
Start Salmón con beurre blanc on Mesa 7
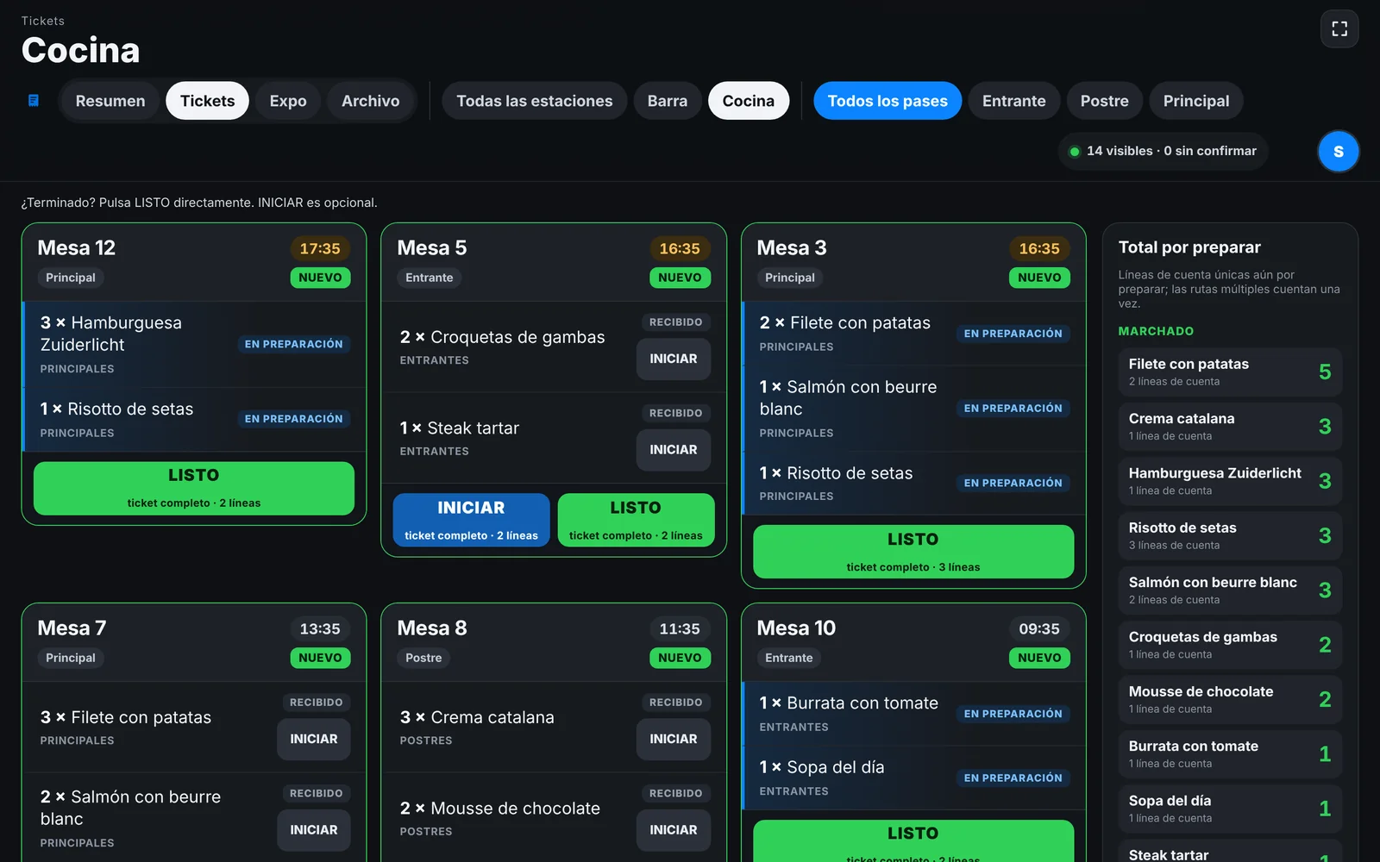coord(314,830)
